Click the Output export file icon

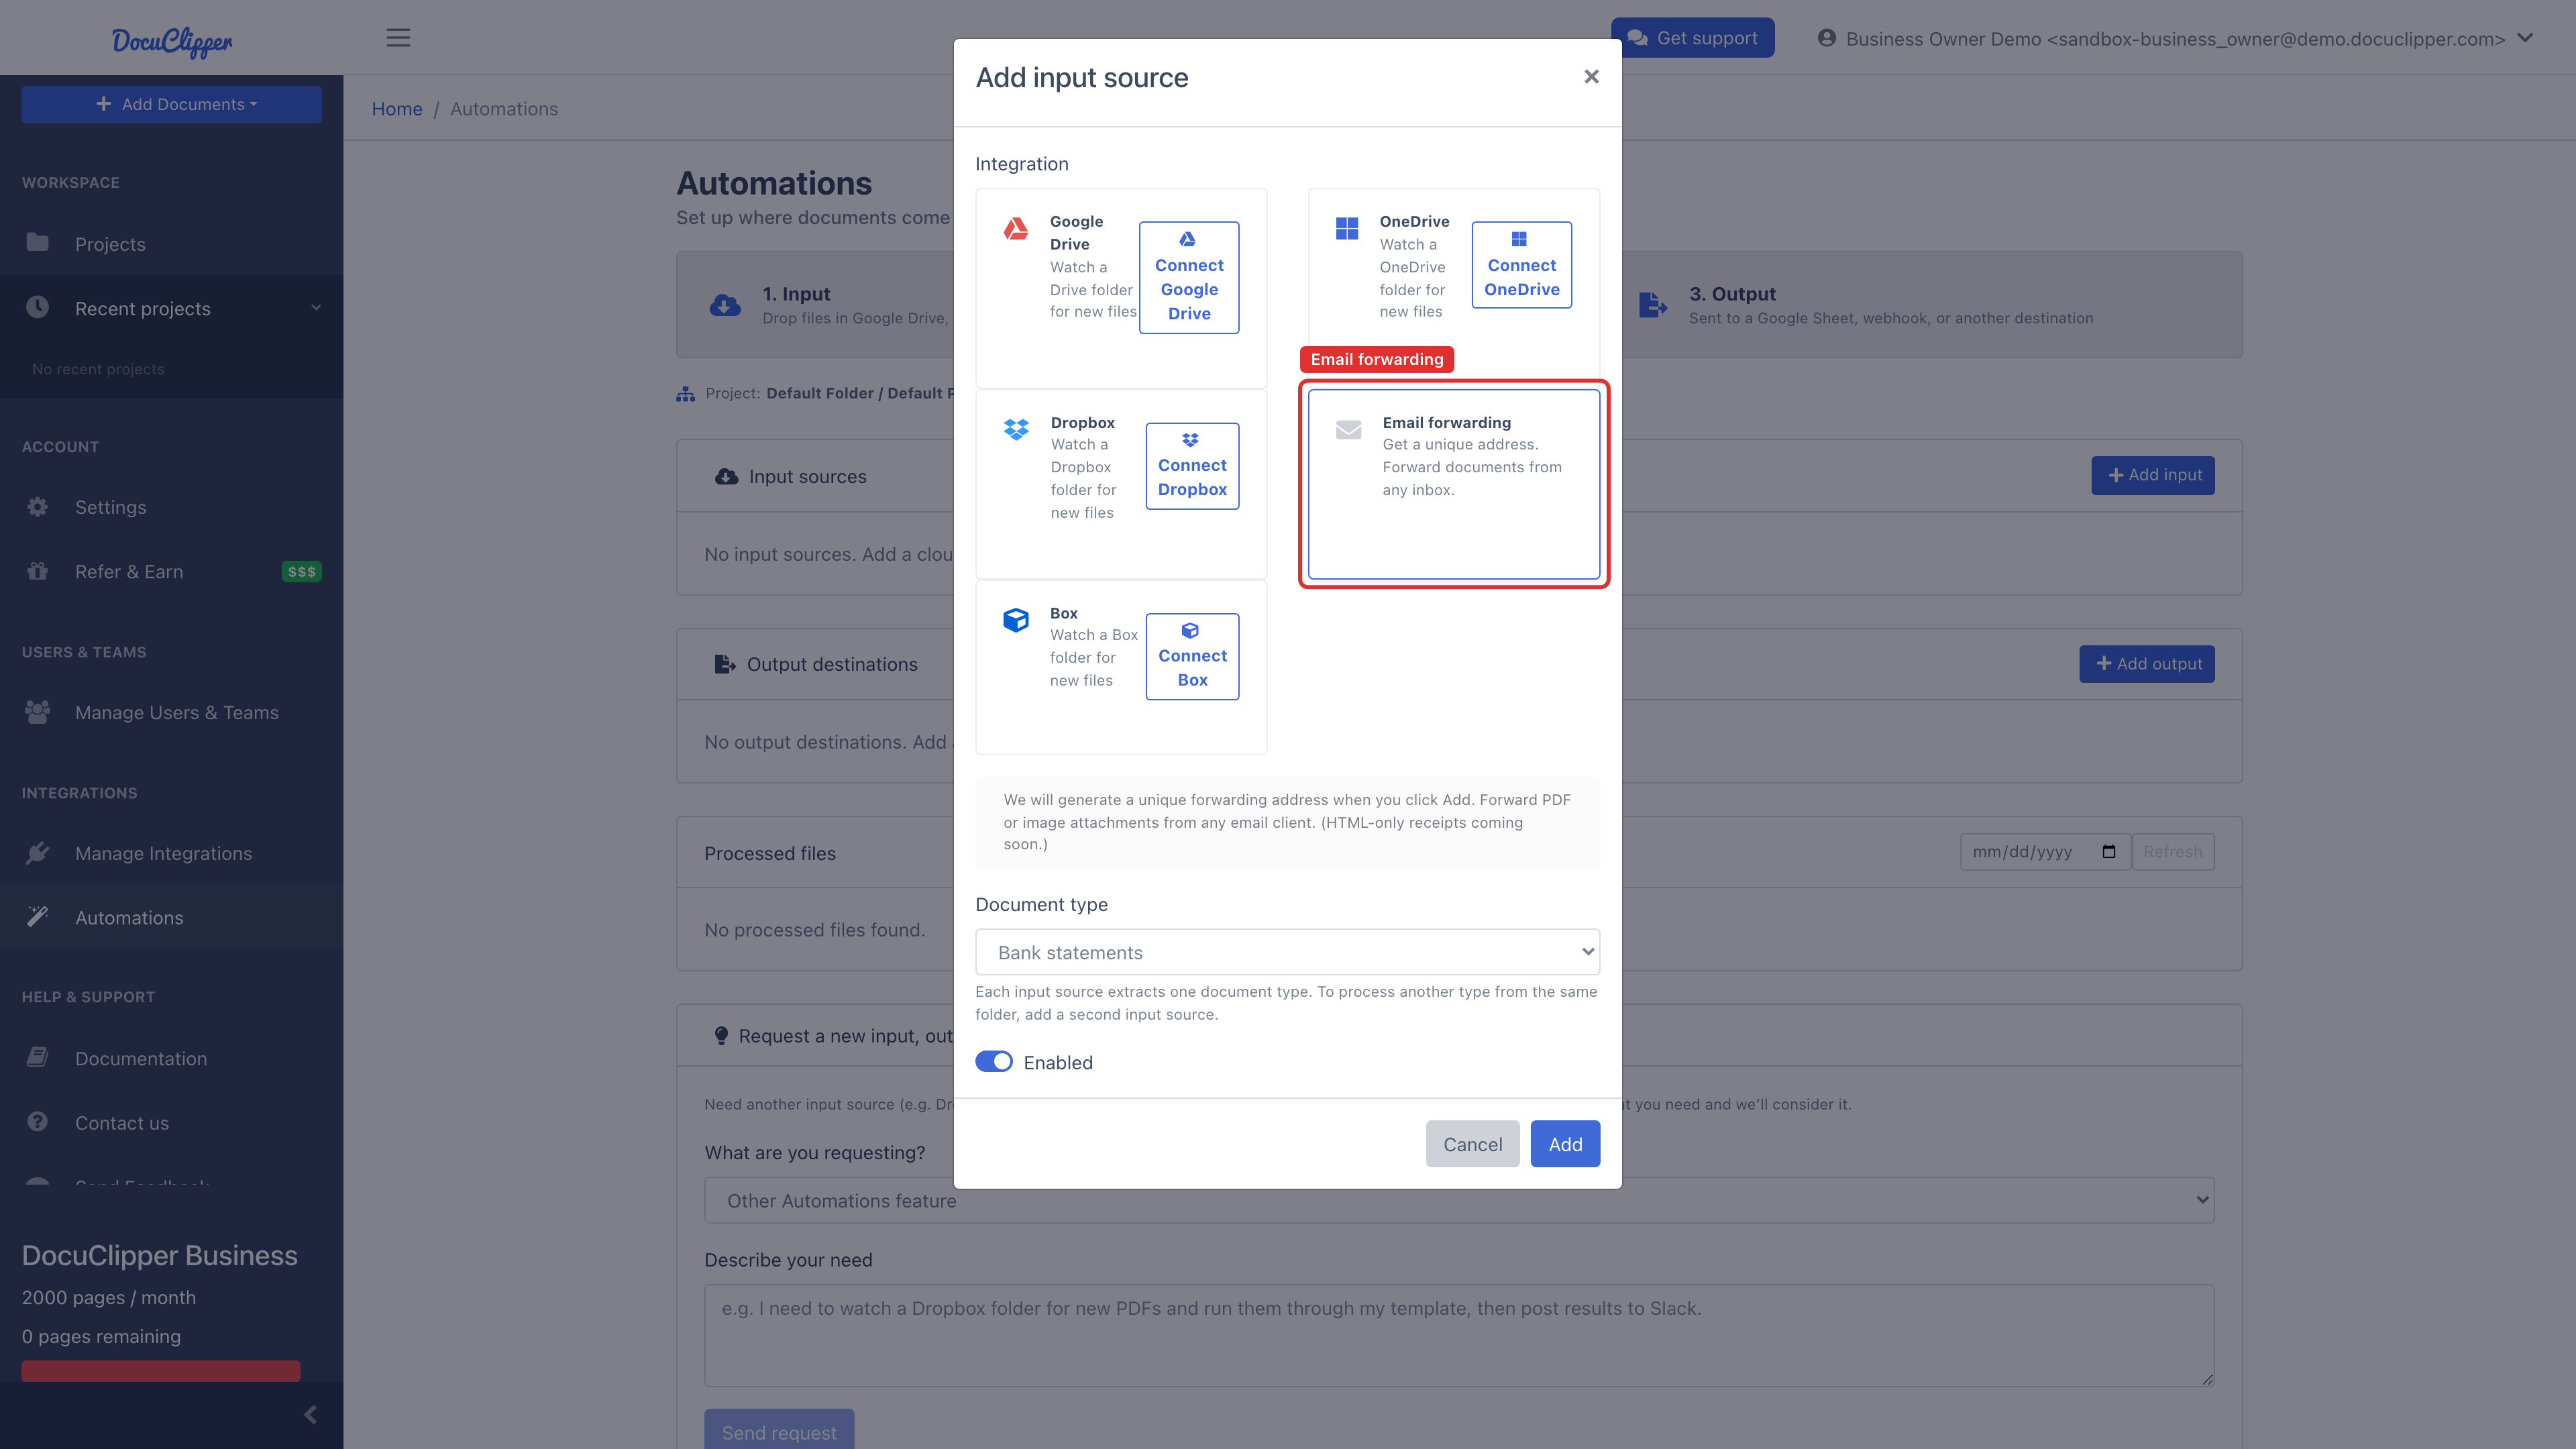1652,305
